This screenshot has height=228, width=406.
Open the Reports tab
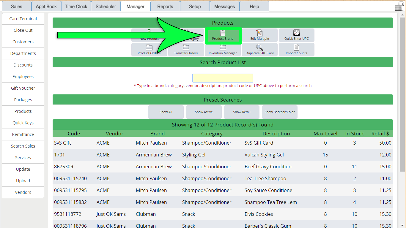(x=165, y=6)
